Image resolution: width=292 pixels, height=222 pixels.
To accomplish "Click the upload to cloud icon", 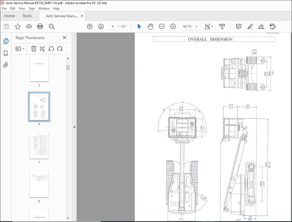I will [x=29, y=26].
